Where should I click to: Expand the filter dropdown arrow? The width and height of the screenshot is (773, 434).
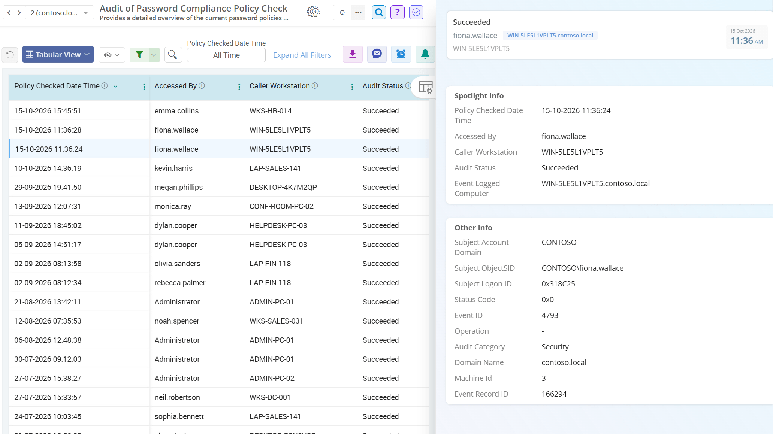tap(154, 55)
